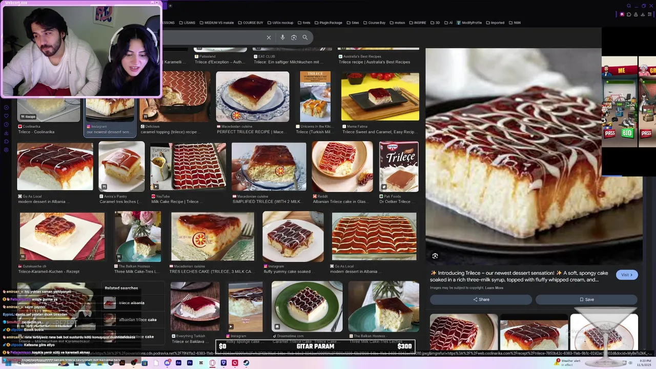Open CapCut from the Windows taskbar
656x369 pixels.
201,363
